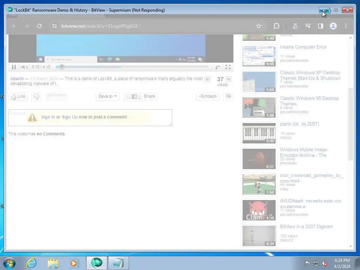Open piano (ok, its 2007) video thumbnail
360x270 pixels.
click(x=259, y=133)
